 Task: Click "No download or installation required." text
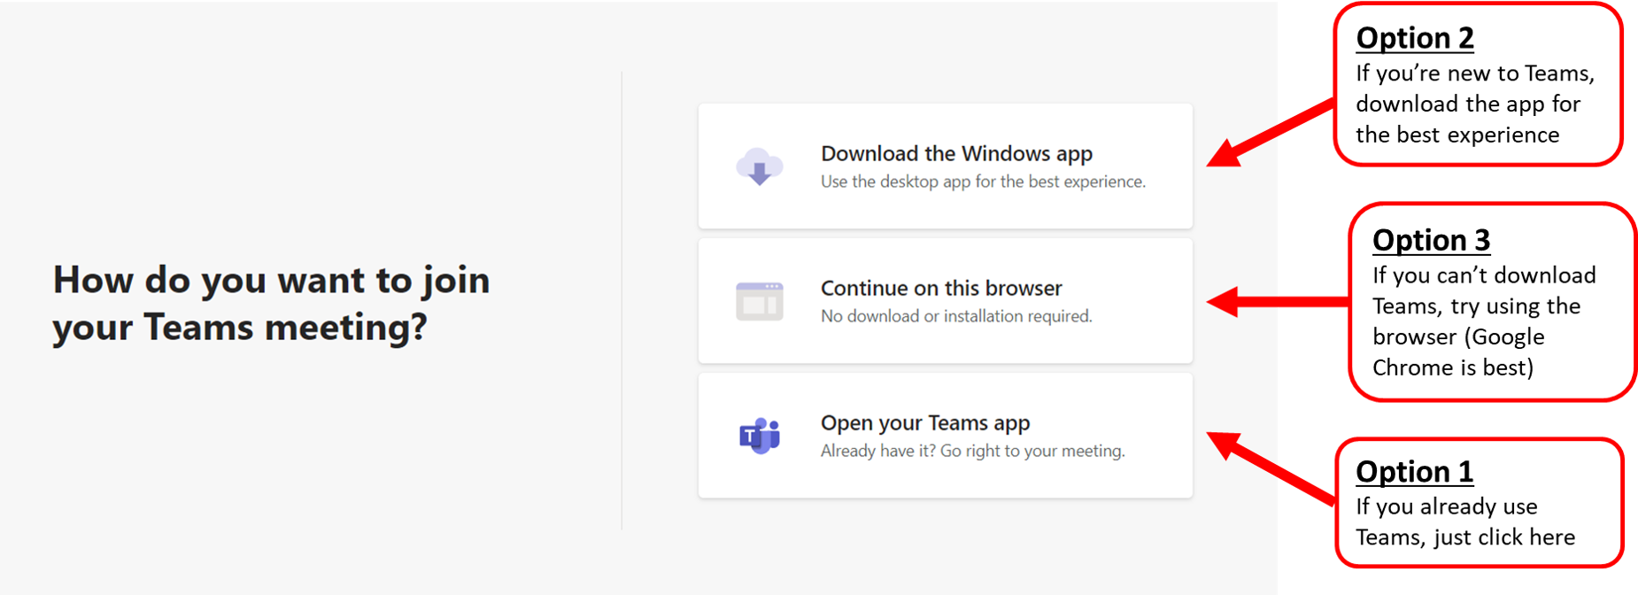pos(956,316)
